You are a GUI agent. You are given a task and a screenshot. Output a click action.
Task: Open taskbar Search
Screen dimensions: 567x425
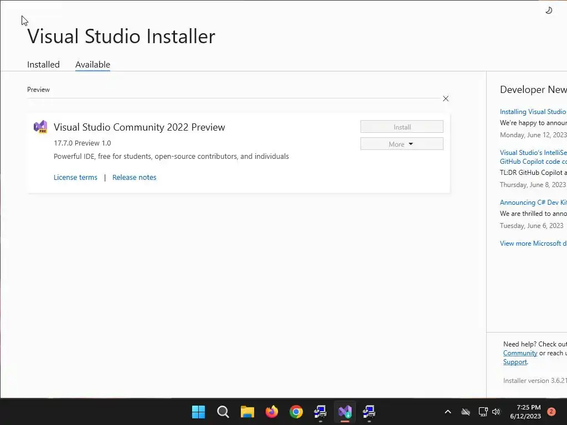(x=223, y=412)
